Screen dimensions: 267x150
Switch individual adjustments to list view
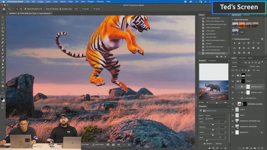tap(262, 39)
